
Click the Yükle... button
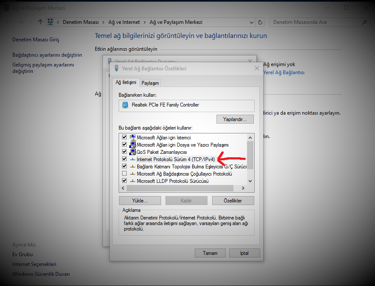140,201
